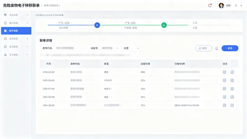Edit row 020-28-00 with pencil icon
This screenshot has width=247, height=139.
click(x=224, y=80)
